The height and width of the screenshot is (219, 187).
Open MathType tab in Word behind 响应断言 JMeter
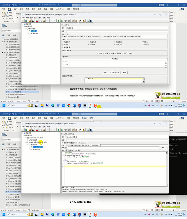click(60, 9)
